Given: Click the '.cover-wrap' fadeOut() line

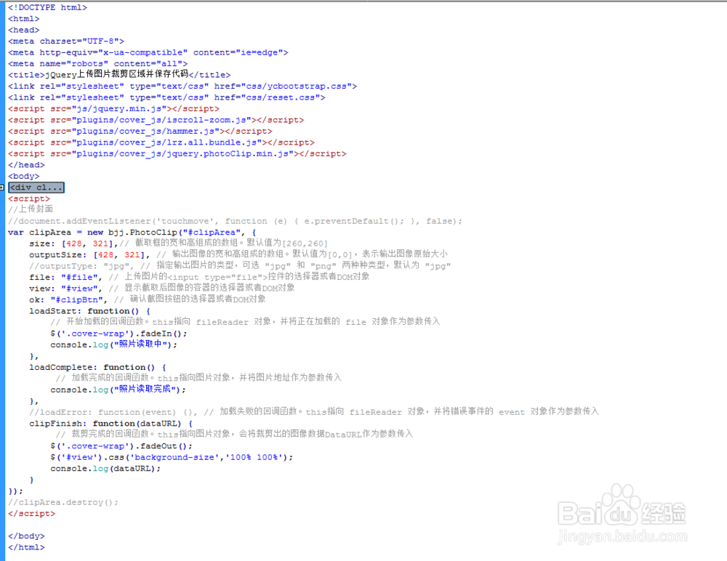Looking at the screenshot, I should pyautogui.click(x=121, y=446).
